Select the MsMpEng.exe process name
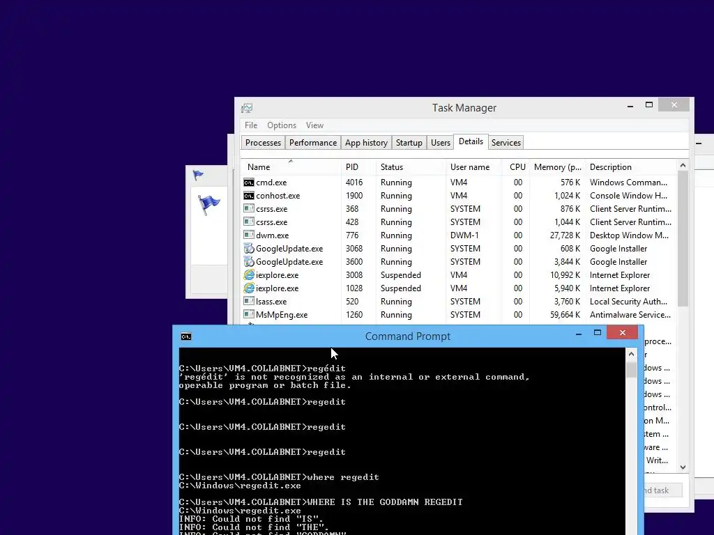Screen dimensions: 714x535 pyautogui.click(x=282, y=314)
